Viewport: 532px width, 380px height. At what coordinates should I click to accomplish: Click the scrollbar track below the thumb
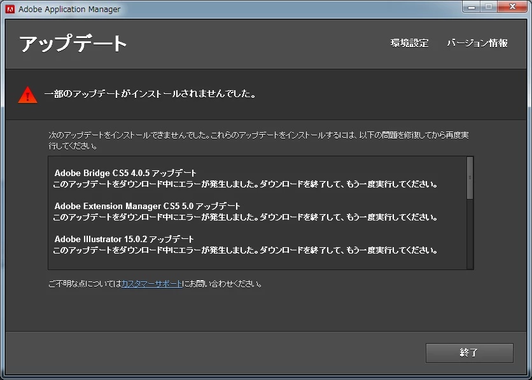tap(470, 234)
